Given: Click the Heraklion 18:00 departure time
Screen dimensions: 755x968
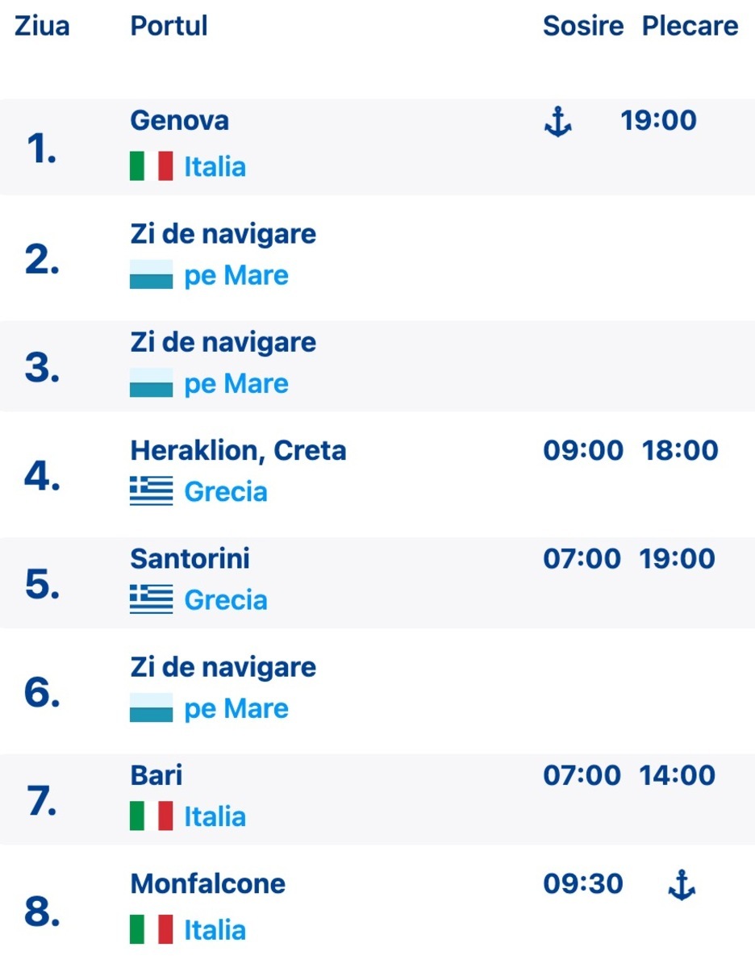Looking at the screenshot, I should 680,450.
